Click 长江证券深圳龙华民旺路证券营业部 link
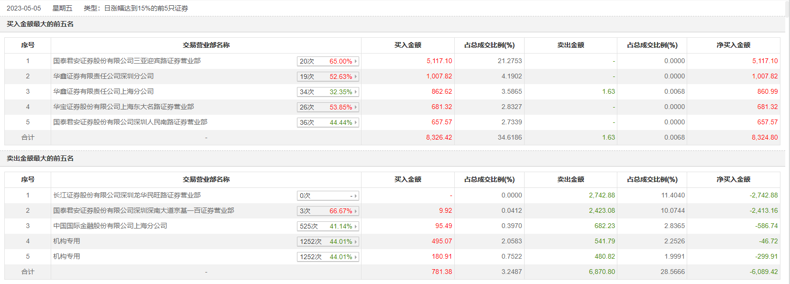This screenshot has width=790, height=284. coord(127,195)
